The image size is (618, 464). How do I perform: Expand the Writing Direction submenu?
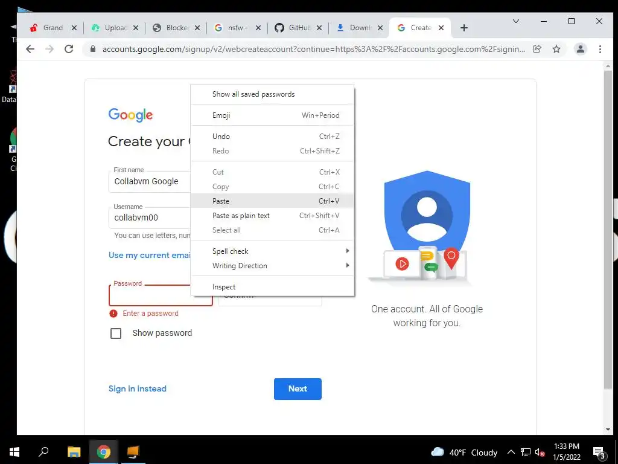(x=272, y=266)
